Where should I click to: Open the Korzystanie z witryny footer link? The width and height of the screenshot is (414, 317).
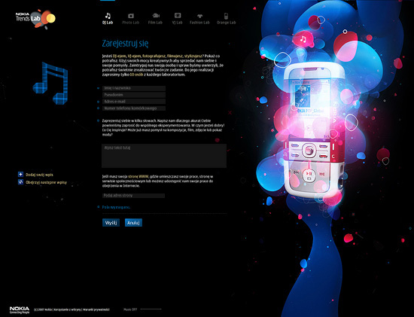(67, 309)
